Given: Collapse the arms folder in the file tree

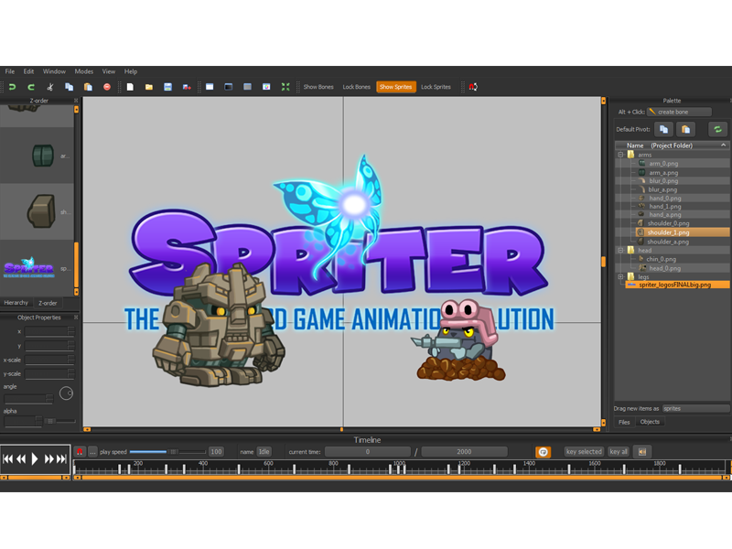Looking at the screenshot, I should coord(619,156).
